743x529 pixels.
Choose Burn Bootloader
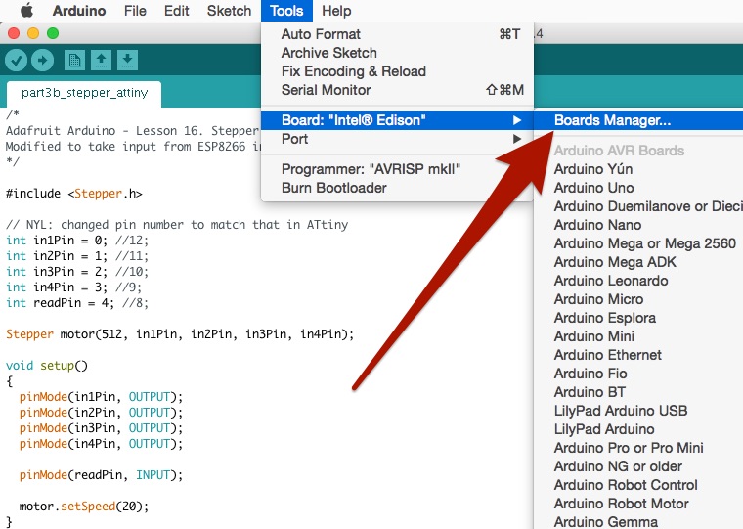coord(397,188)
